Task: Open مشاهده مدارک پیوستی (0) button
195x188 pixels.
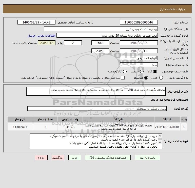Action: (108, 158)
